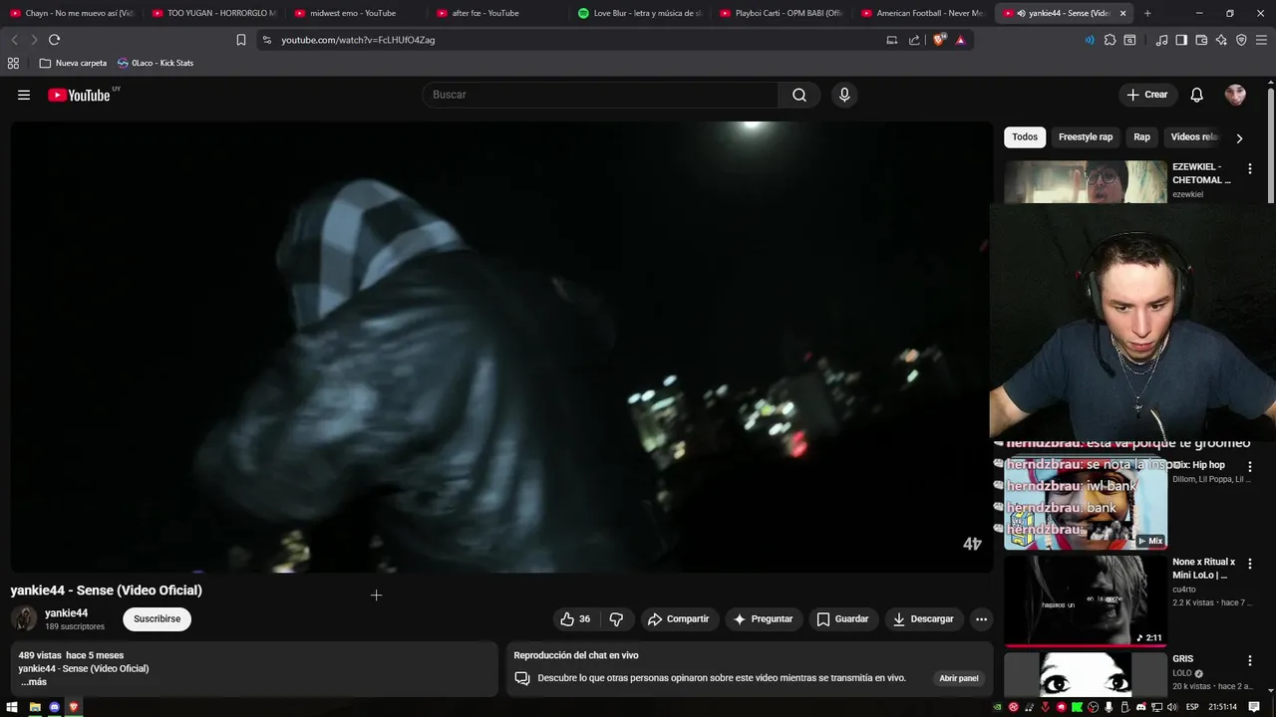The height and width of the screenshot is (717, 1276).
Task: Click the YouTube Buscar search field
Action: pyautogui.click(x=600, y=95)
